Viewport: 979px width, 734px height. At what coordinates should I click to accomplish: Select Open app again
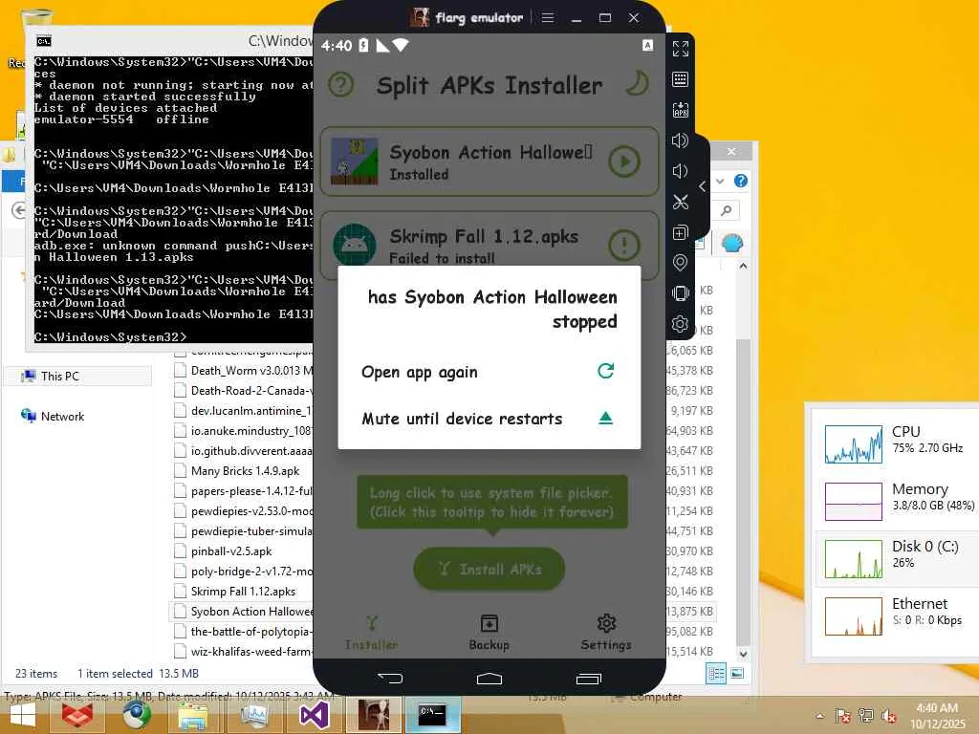(489, 372)
